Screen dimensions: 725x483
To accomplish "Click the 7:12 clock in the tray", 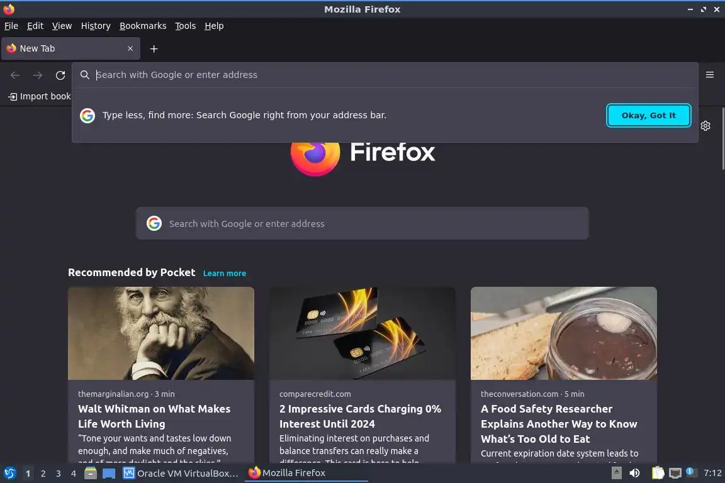I will click(x=712, y=473).
